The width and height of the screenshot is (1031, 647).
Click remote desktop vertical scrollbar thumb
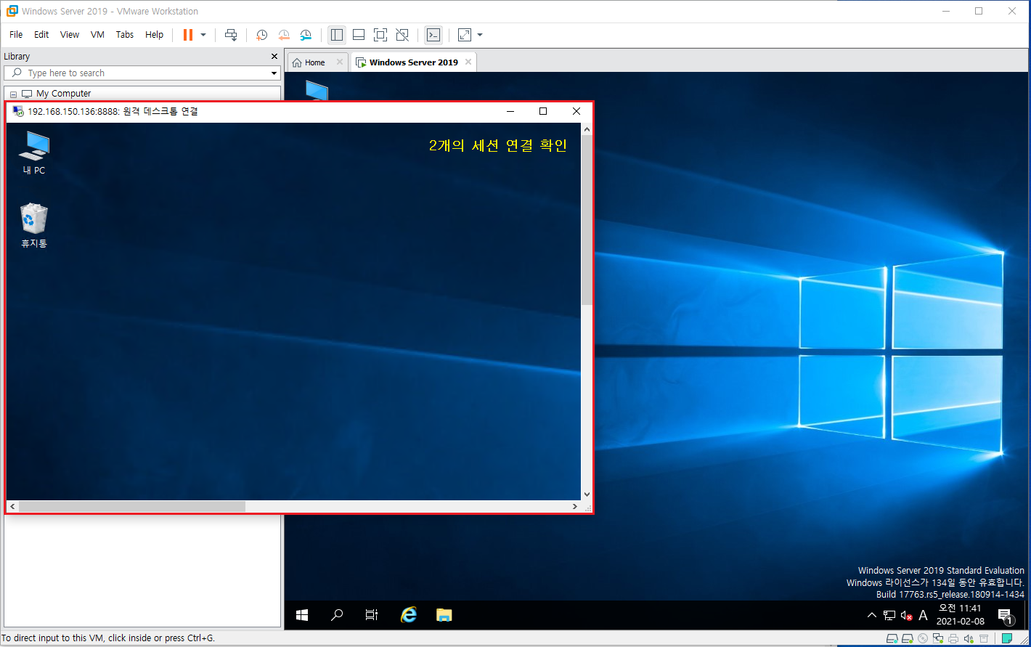click(586, 219)
